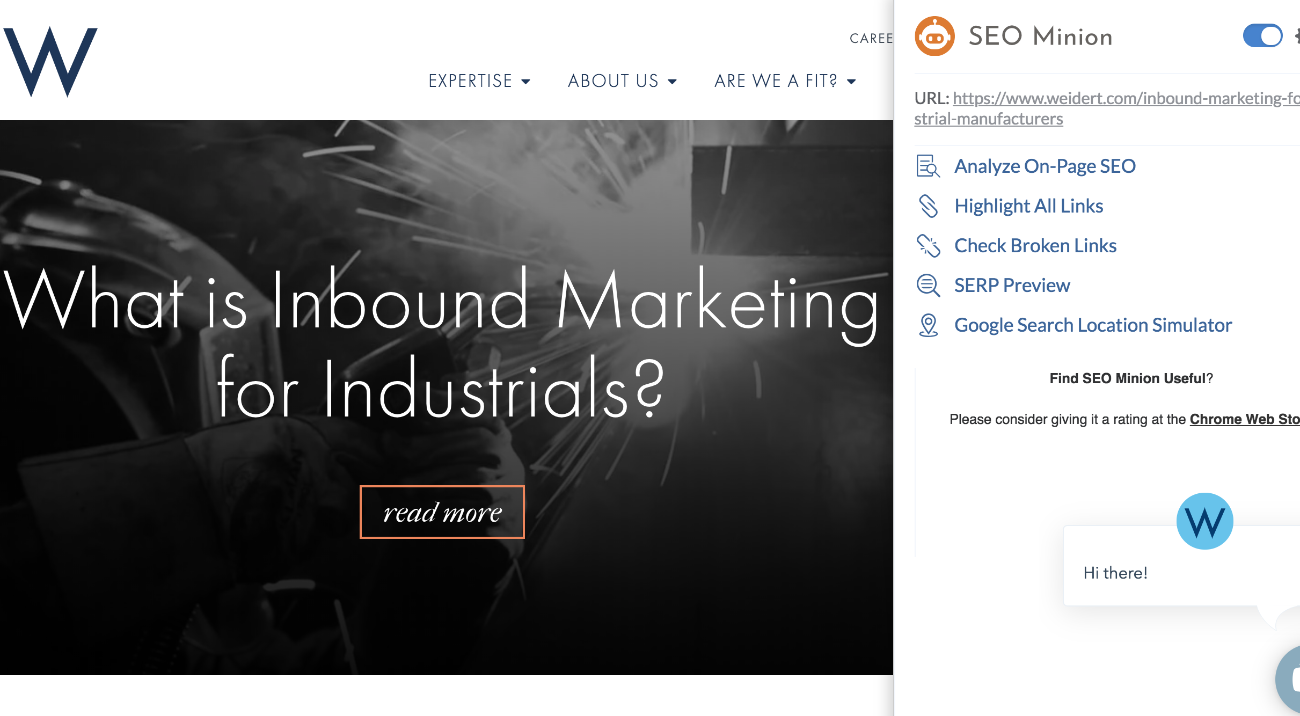
Task: Expand the Are We a Fit? dropdown arrow
Action: pyautogui.click(x=851, y=82)
